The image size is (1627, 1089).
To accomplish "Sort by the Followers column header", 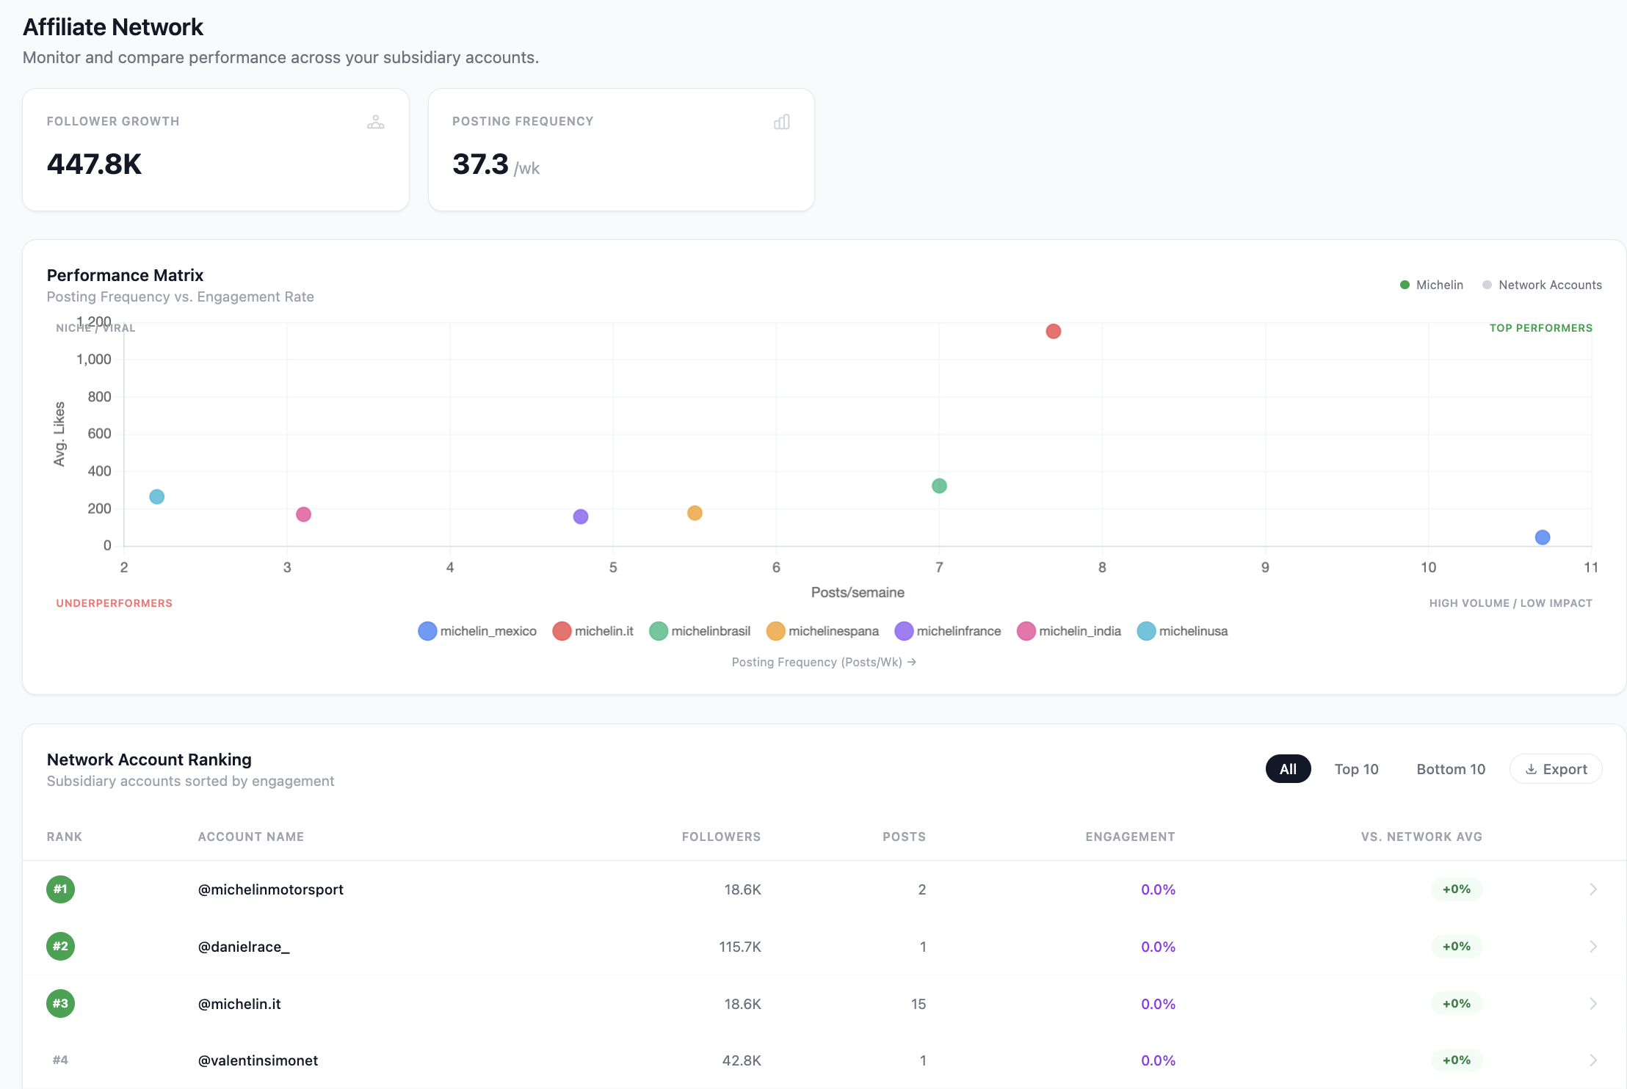I will [721, 837].
